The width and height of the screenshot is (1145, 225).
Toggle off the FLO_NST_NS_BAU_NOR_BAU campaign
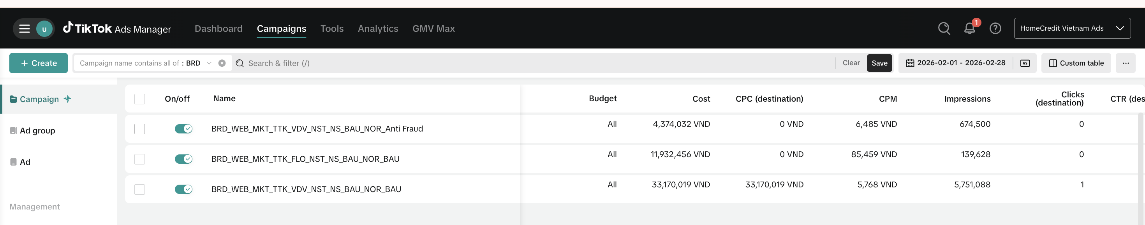183,159
